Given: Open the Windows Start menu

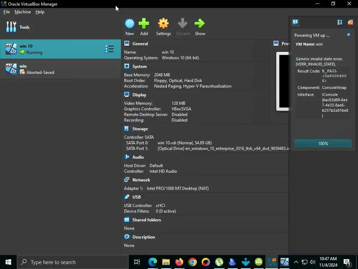Looking at the screenshot, I should tap(8, 262).
